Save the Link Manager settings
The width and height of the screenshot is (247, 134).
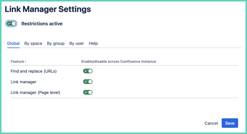coord(230,123)
